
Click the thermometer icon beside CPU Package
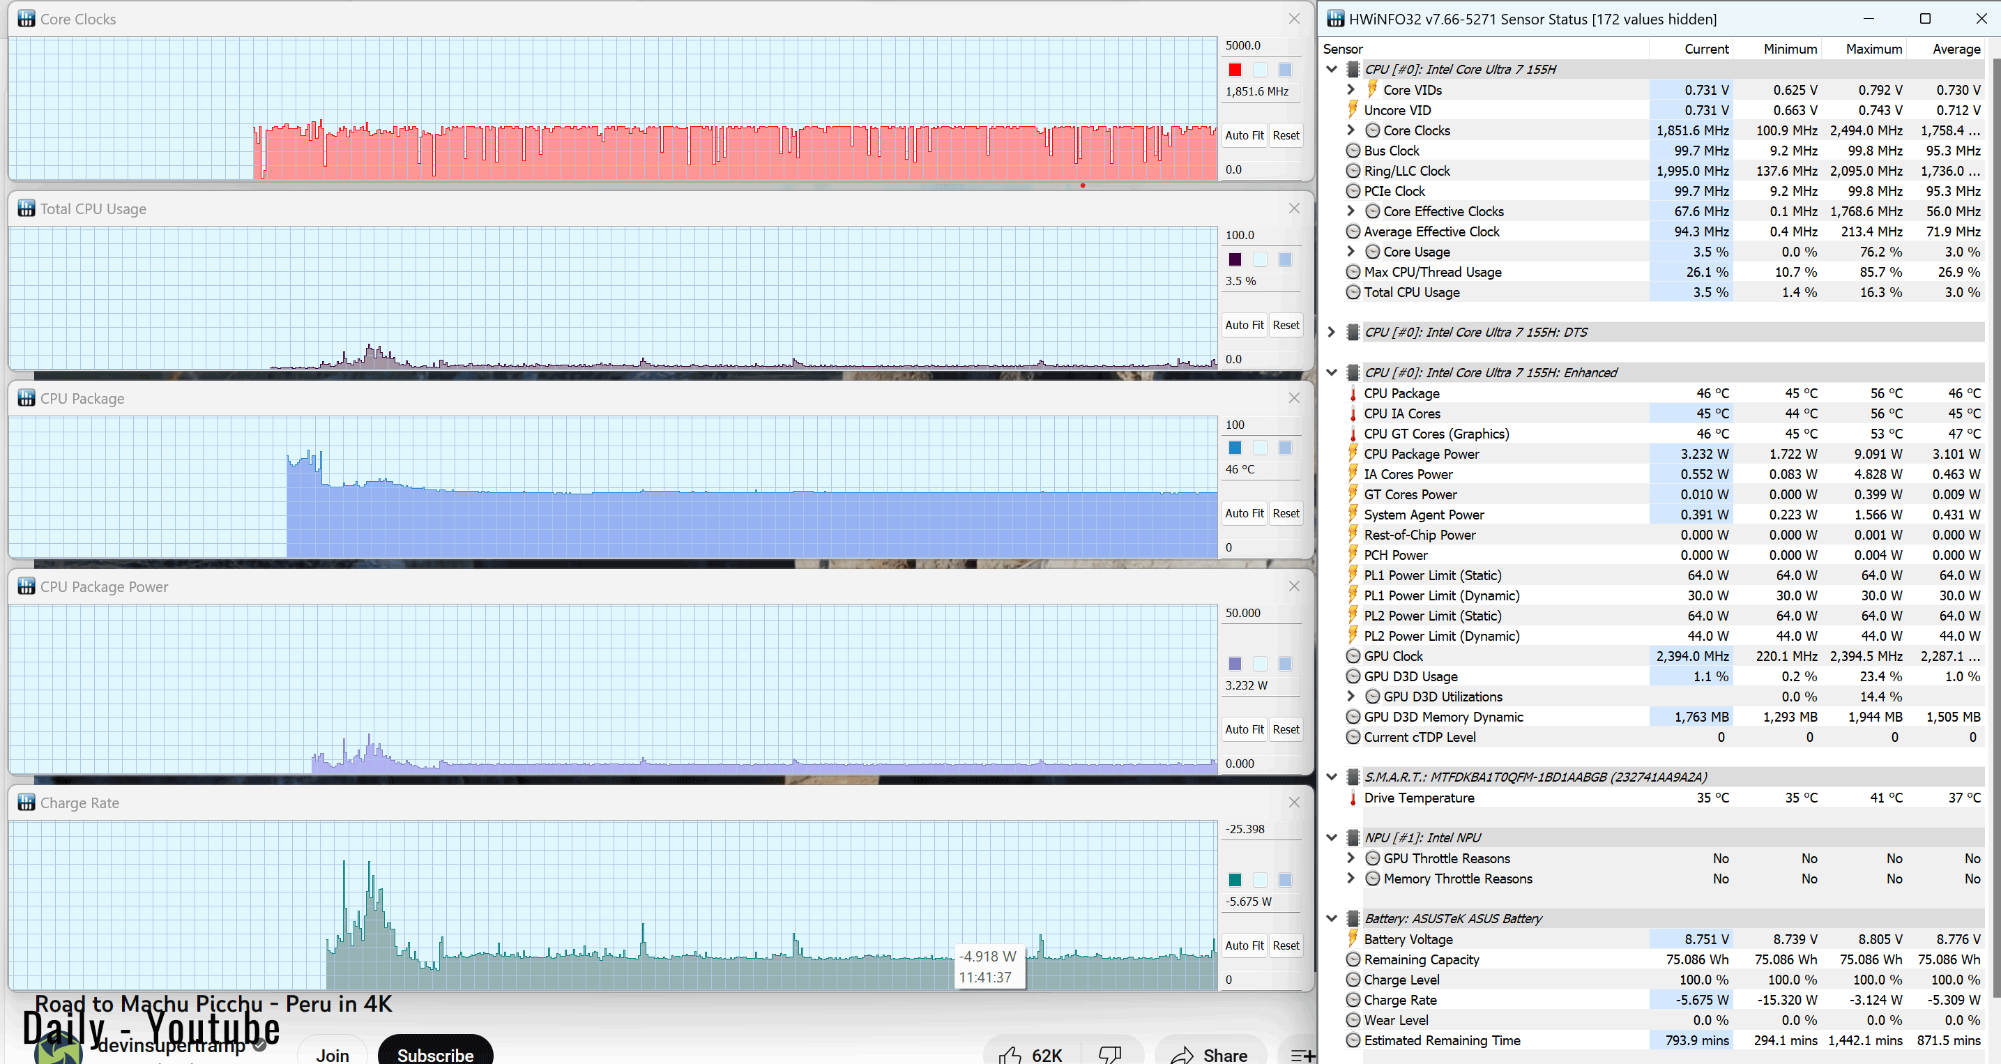[1353, 394]
